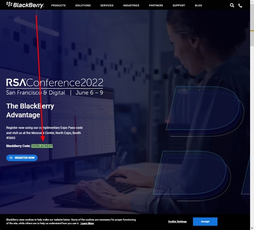The height and width of the screenshot is (230, 254).
Task: Open the SOLUTIONS menu
Action: click(x=83, y=5)
